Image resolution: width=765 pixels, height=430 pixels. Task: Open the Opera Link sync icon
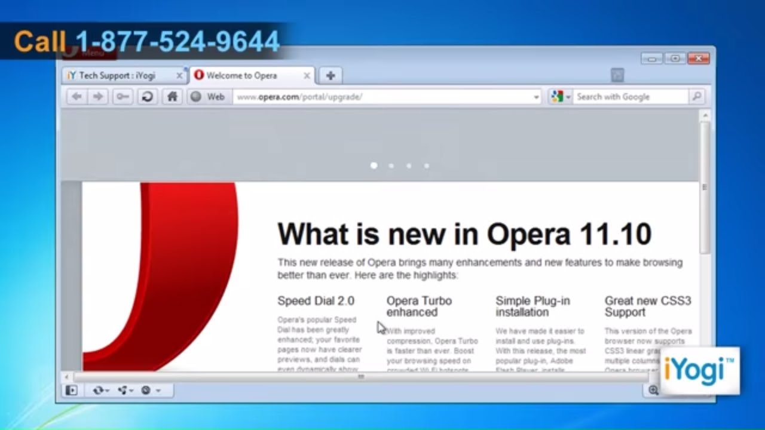(97, 390)
